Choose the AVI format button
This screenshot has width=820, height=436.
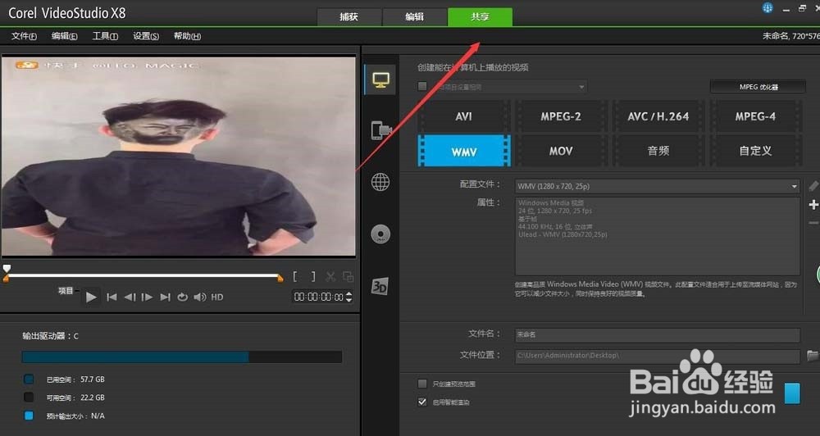[x=464, y=116]
